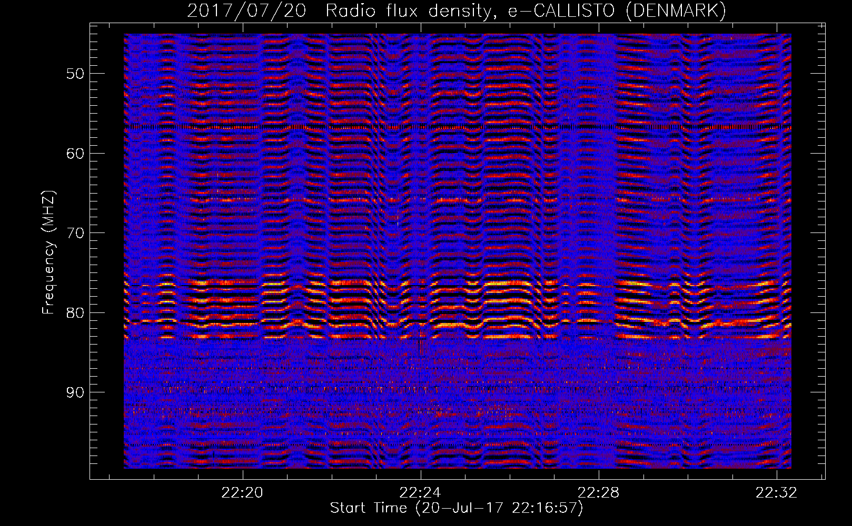852x526 pixels.
Task: Click the 50 frequency tick label
Action: click(75, 74)
